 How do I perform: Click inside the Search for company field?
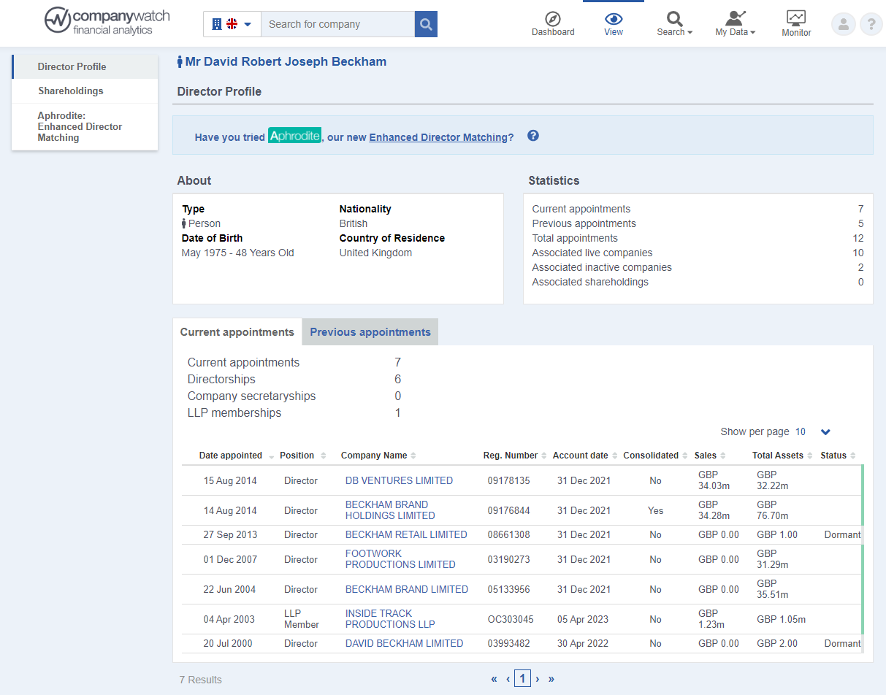tap(337, 23)
